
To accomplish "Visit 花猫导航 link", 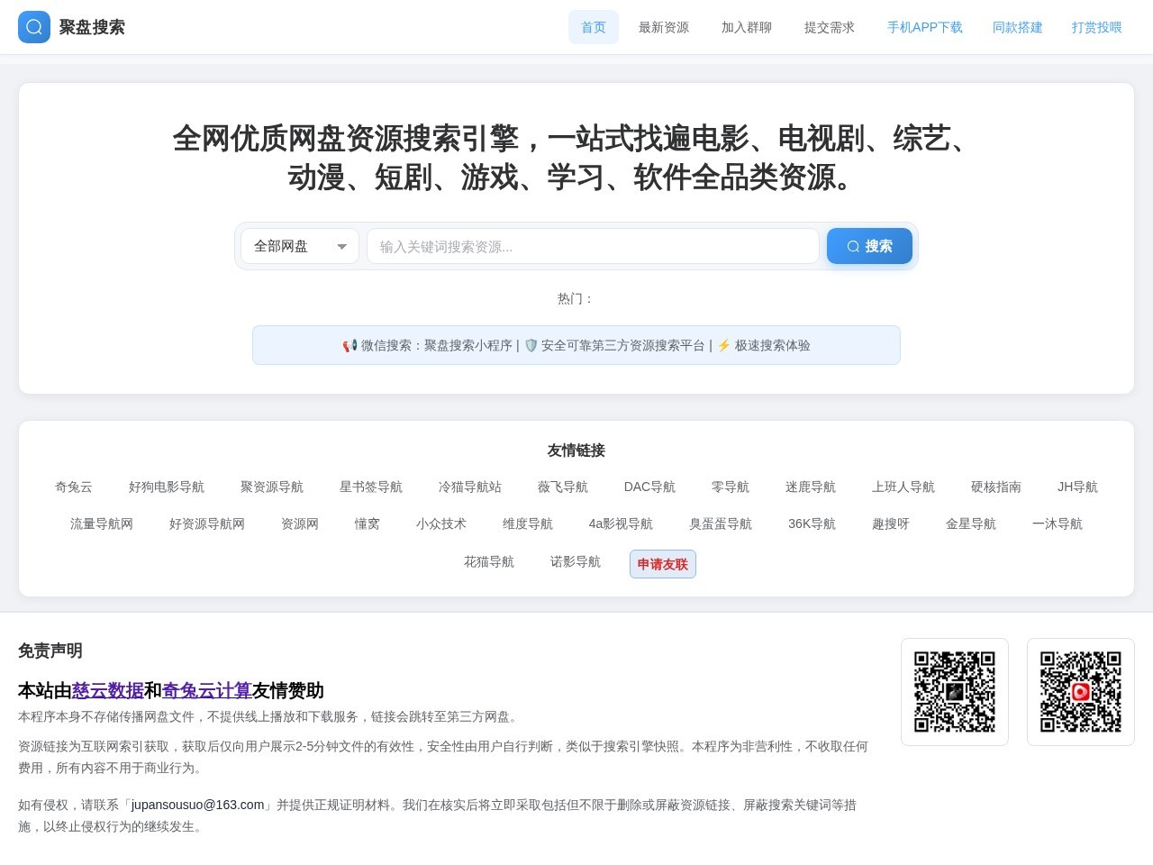I will (x=489, y=561).
